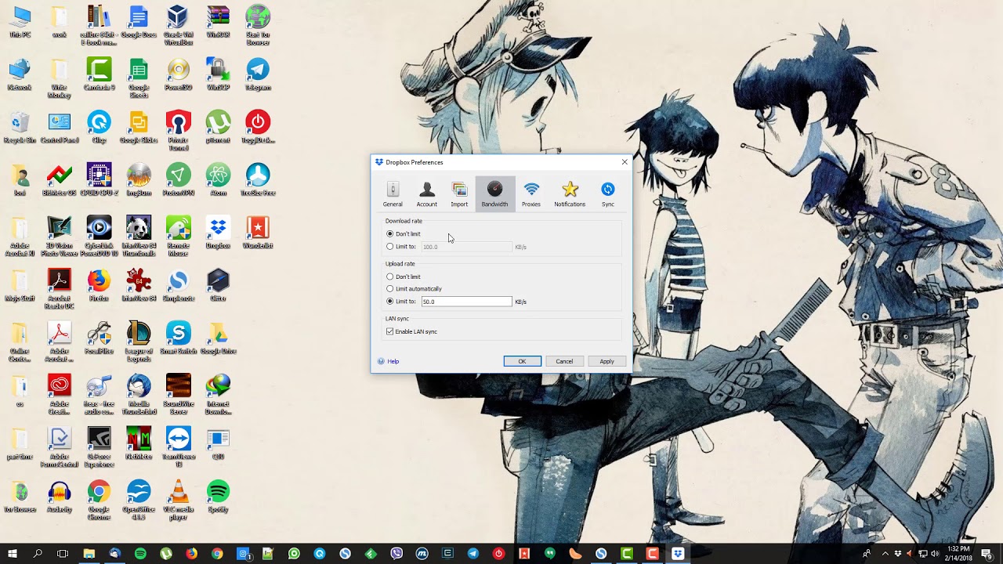Viewport: 1003px width, 564px height.
Task: Select the Spotify desktop icon
Action: (x=218, y=497)
